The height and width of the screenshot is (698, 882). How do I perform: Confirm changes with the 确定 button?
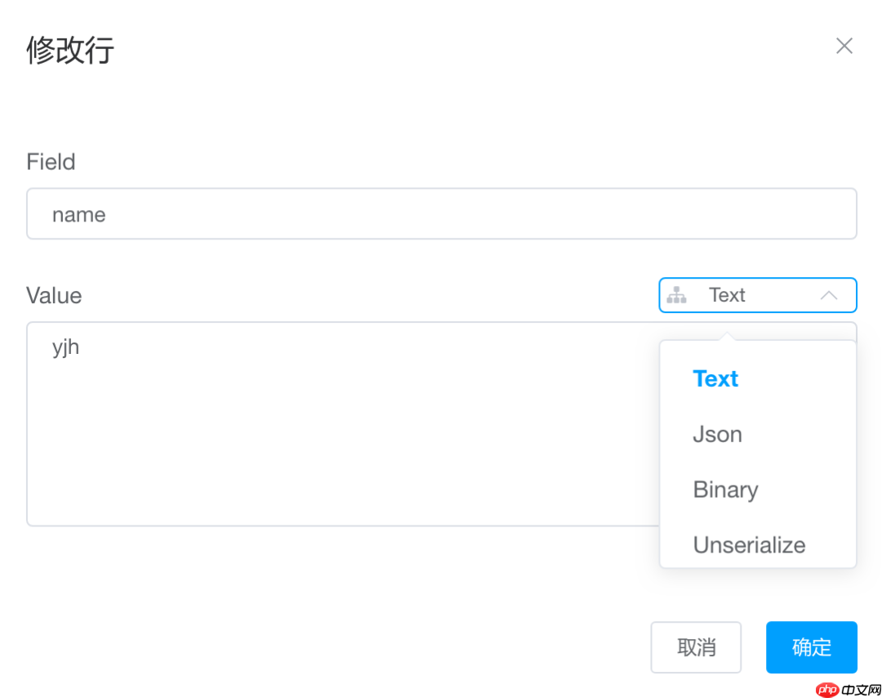(811, 647)
